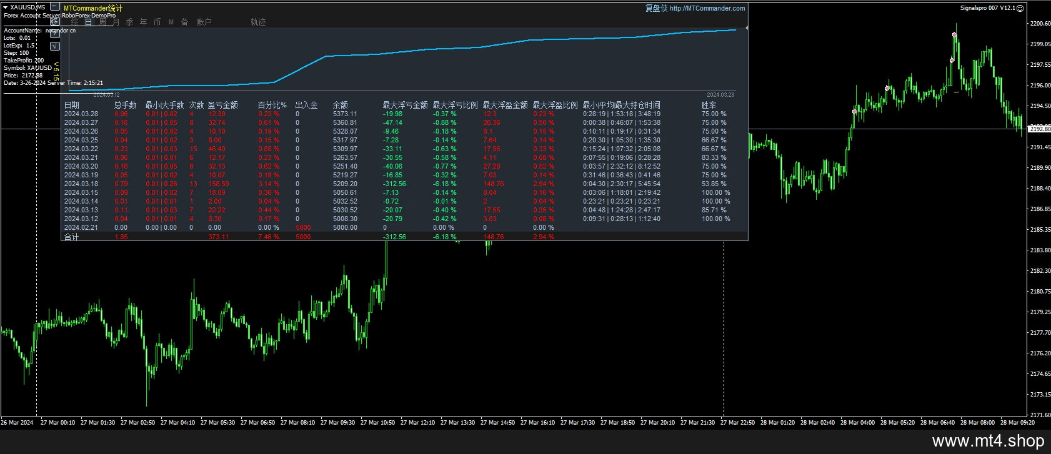The width and height of the screenshot is (1051, 454).
Task: Click the 合计 total row label
Action: 72,237
